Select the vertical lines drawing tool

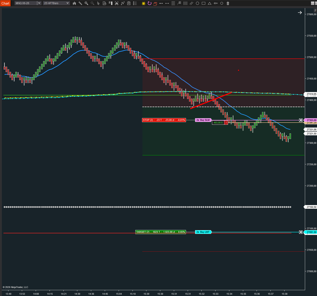(x=185, y=3)
